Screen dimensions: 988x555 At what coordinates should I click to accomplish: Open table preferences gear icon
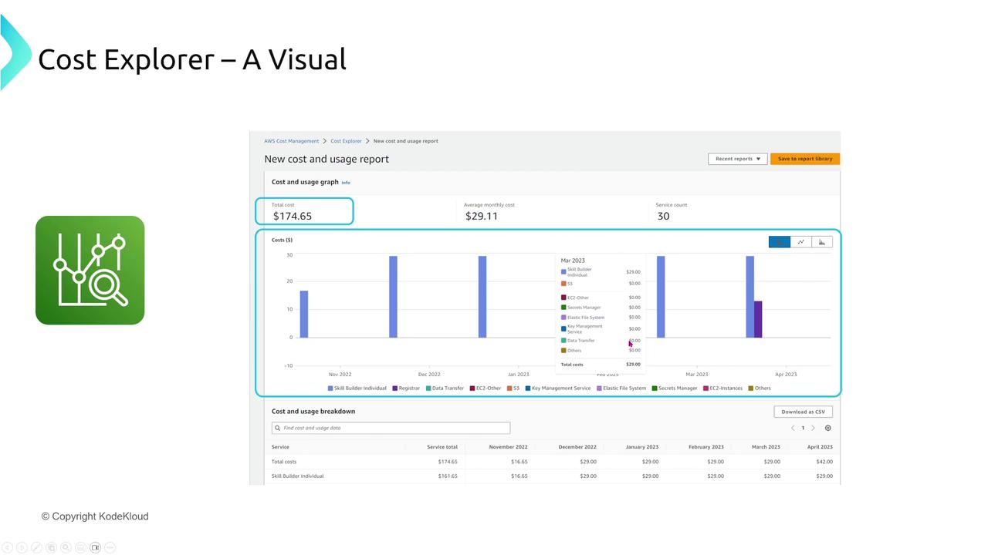click(x=828, y=428)
